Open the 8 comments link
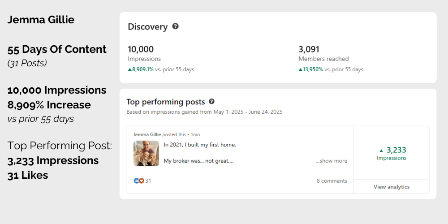448x224 pixels. point(332,181)
